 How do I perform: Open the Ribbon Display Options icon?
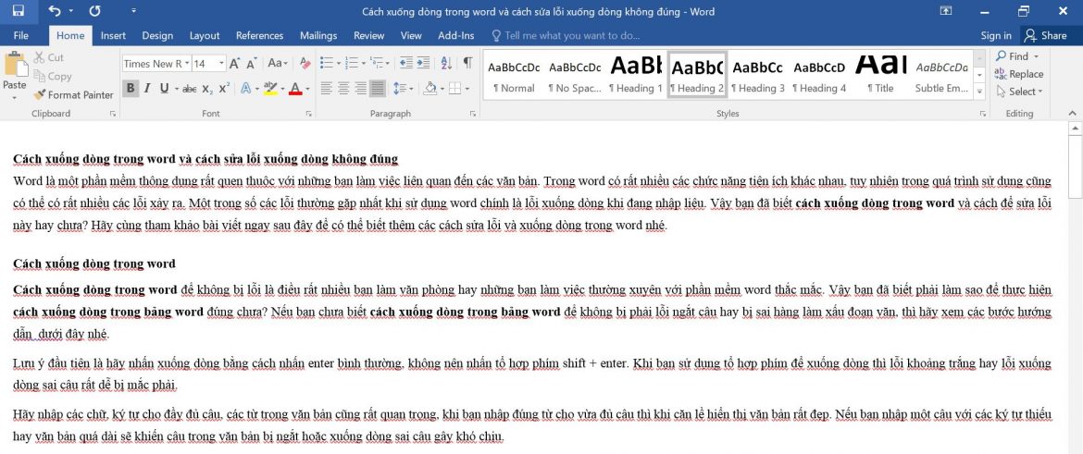(x=946, y=11)
